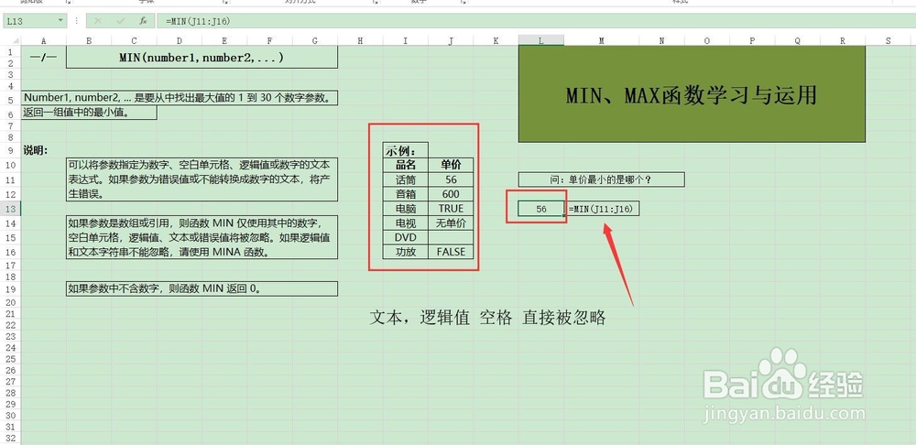This screenshot has height=445, width=916.
Task: Select column D header
Action: coord(180,40)
